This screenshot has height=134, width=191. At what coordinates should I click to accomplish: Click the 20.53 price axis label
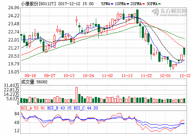click(14, 56)
